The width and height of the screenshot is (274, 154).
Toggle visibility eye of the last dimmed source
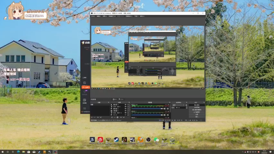[125, 115]
